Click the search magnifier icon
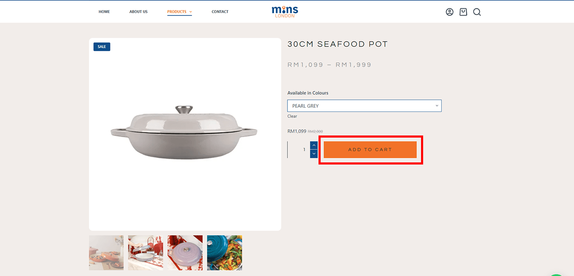574x276 pixels. point(477,12)
